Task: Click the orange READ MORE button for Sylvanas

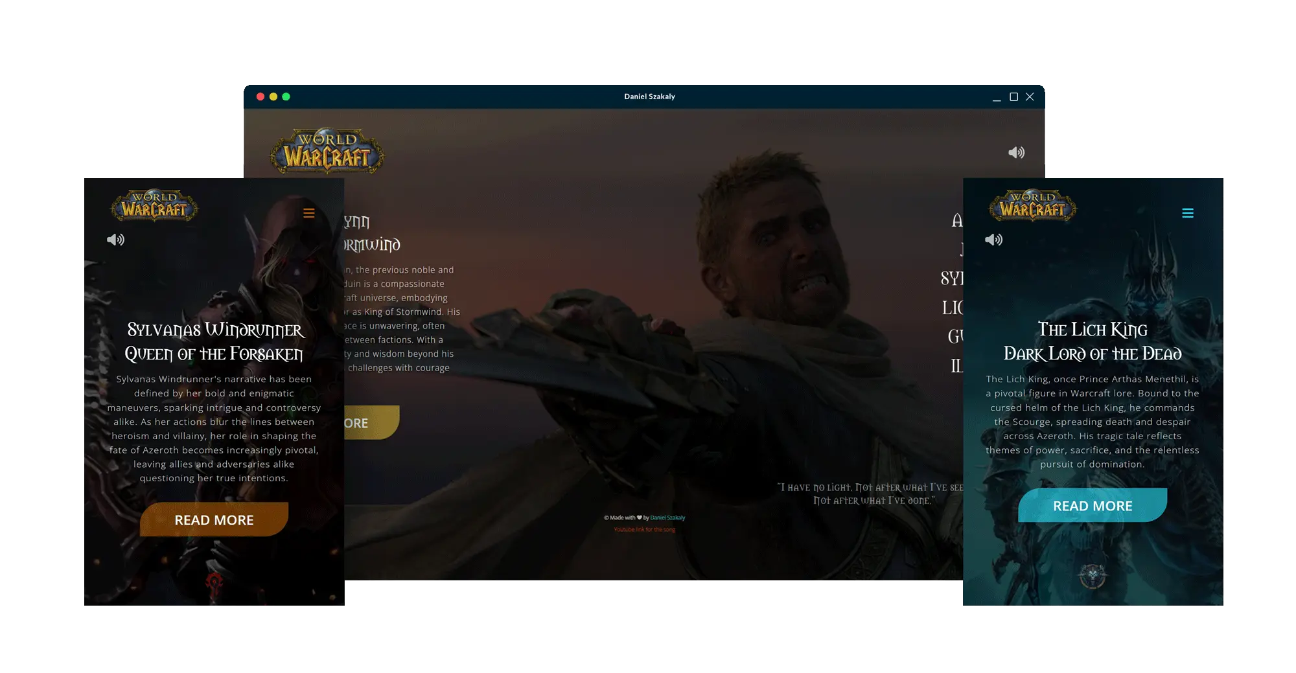Action: pyautogui.click(x=214, y=519)
